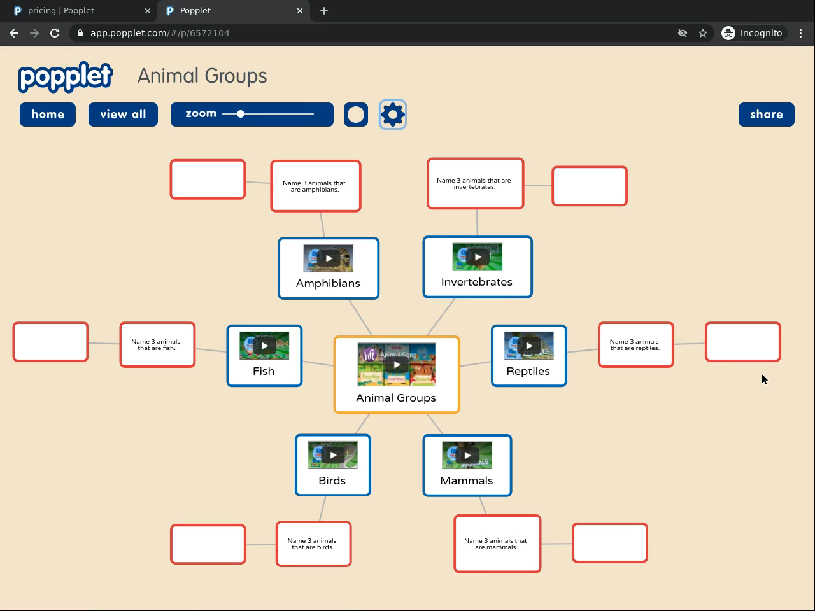Click the circle color-picker button in toolbar
Viewport: 815px width, 611px height.
pyautogui.click(x=356, y=115)
